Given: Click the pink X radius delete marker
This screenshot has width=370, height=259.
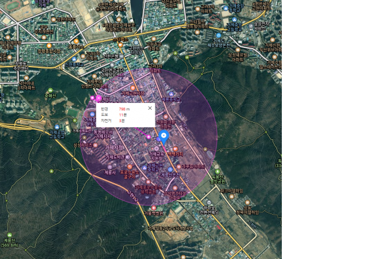Looking at the screenshot, I should [97, 98].
